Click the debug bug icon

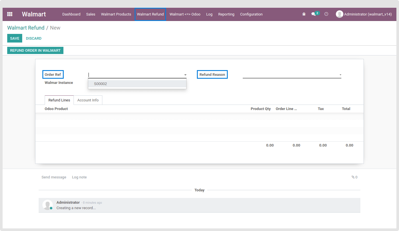304,14
